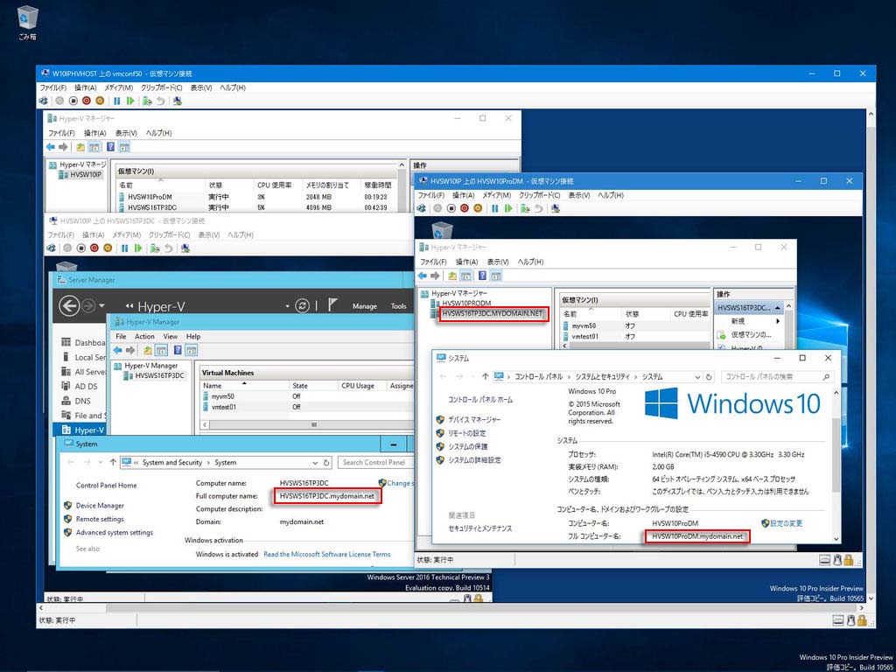Shut down HVSW10ProDM with the red toolbar icon
The height and width of the screenshot is (672, 896).
[464, 208]
